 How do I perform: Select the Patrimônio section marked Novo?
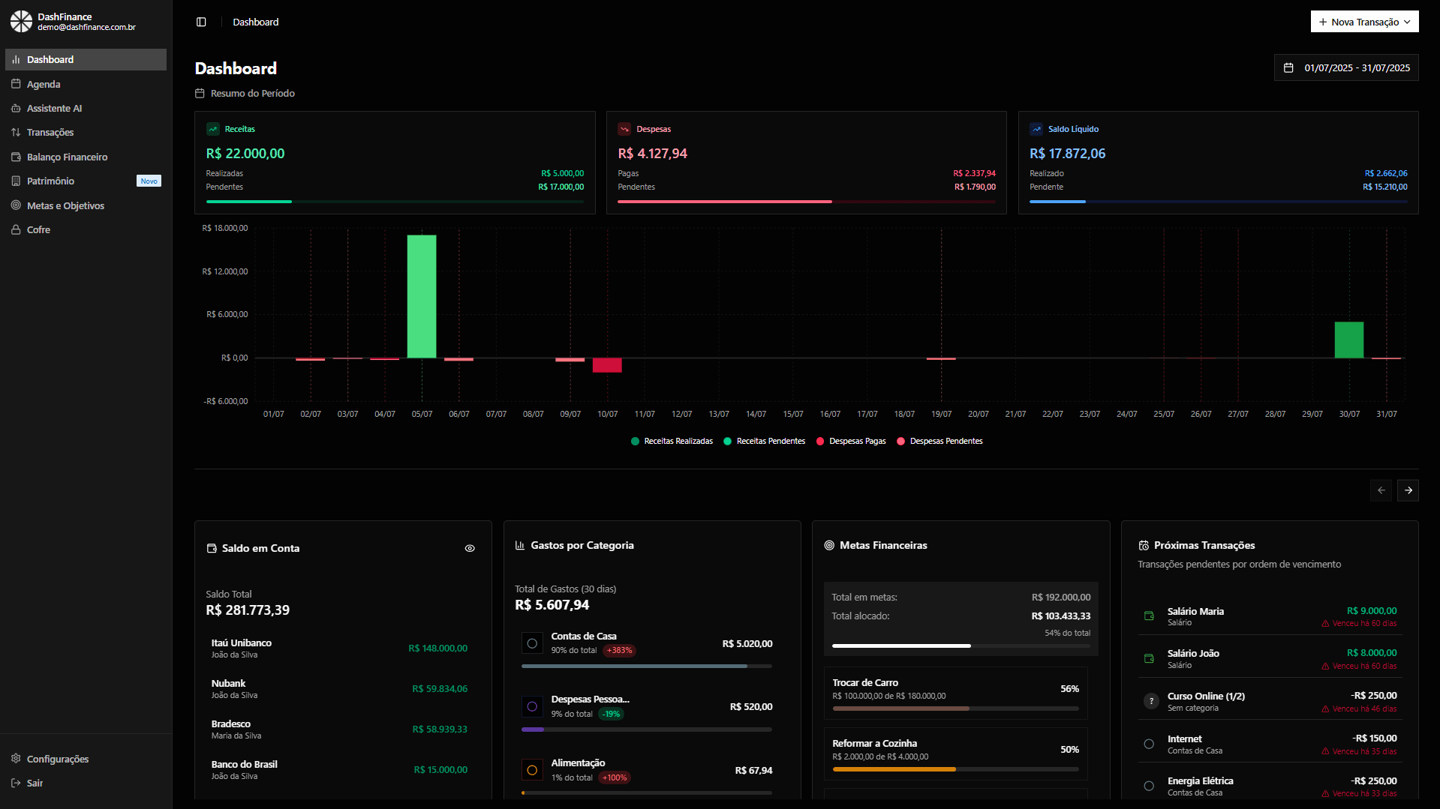point(51,181)
